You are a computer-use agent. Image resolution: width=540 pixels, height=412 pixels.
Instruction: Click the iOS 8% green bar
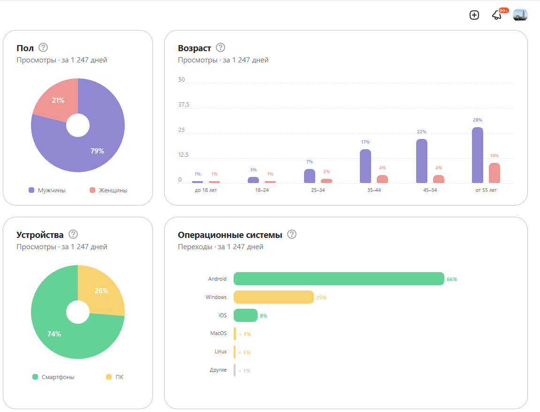click(245, 315)
